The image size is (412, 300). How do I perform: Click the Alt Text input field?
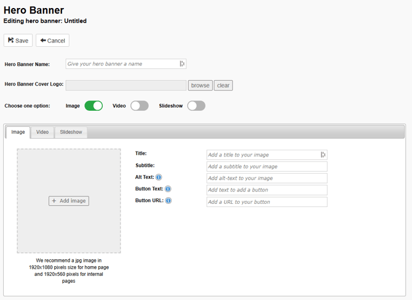(266, 178)
